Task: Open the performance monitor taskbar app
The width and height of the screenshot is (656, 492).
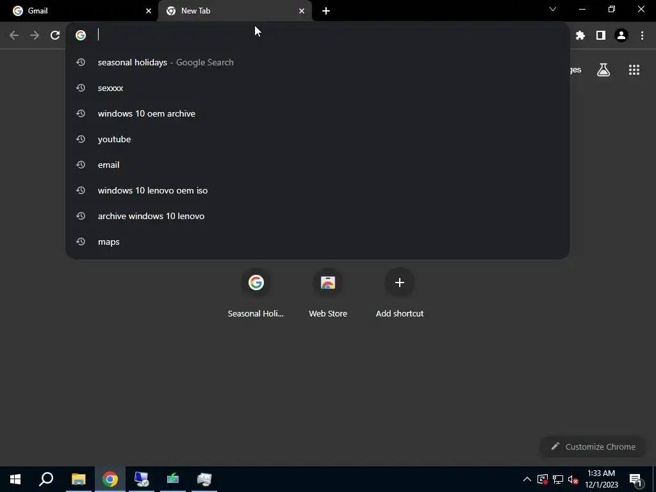Action: (x=204, y=479)
